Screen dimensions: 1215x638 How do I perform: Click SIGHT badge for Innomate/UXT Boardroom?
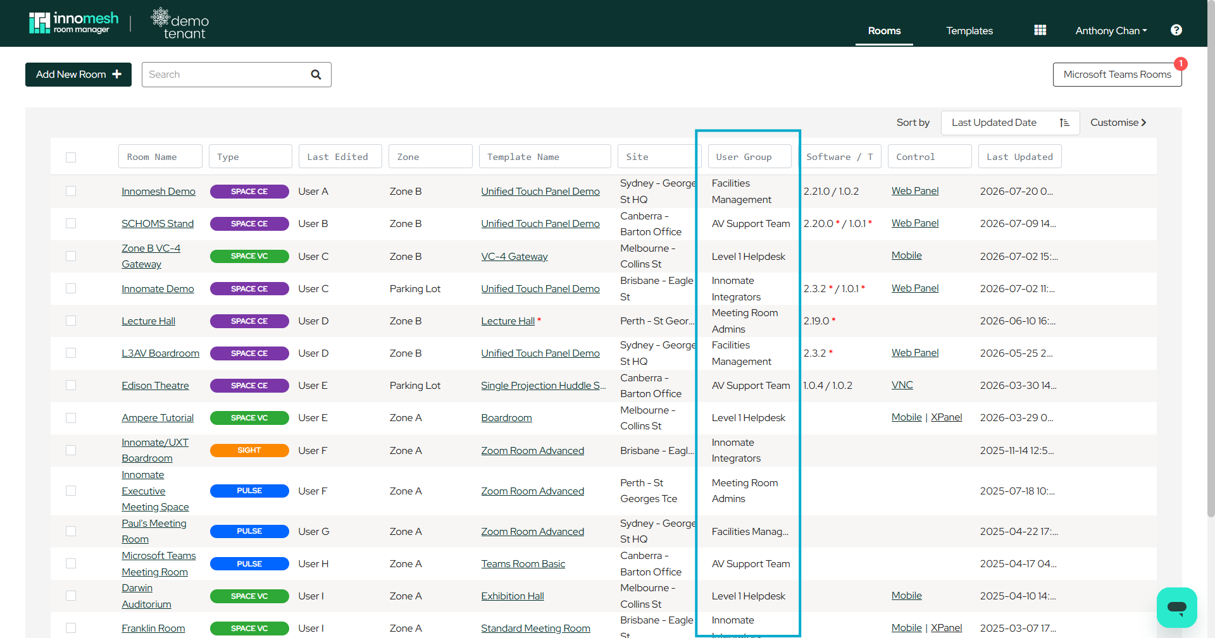(249, 450)
